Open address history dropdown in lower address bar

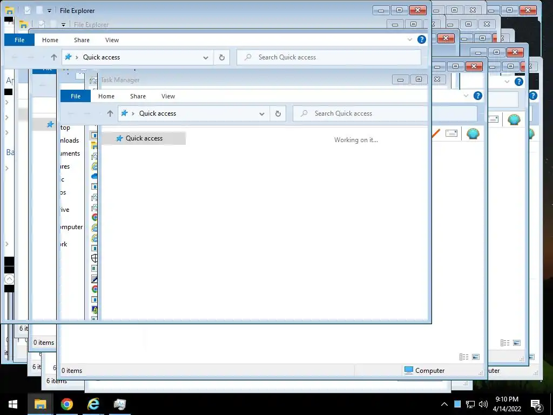(262, 113)
